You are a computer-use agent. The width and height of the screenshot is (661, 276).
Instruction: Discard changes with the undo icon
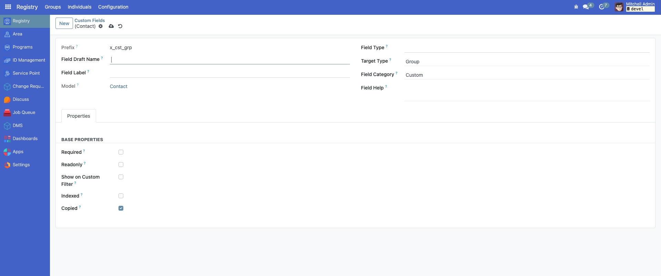point(120,26)
